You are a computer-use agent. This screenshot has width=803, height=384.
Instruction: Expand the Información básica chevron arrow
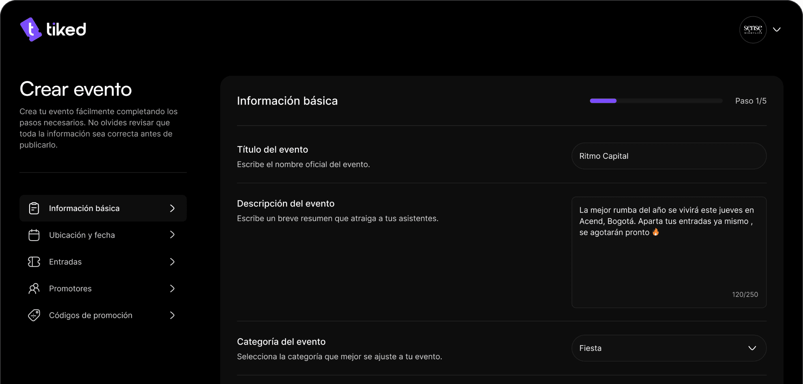tap(172, 208)
